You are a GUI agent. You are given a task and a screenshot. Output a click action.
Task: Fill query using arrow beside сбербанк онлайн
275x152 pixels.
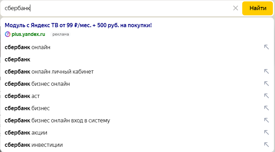click(266, 47)
